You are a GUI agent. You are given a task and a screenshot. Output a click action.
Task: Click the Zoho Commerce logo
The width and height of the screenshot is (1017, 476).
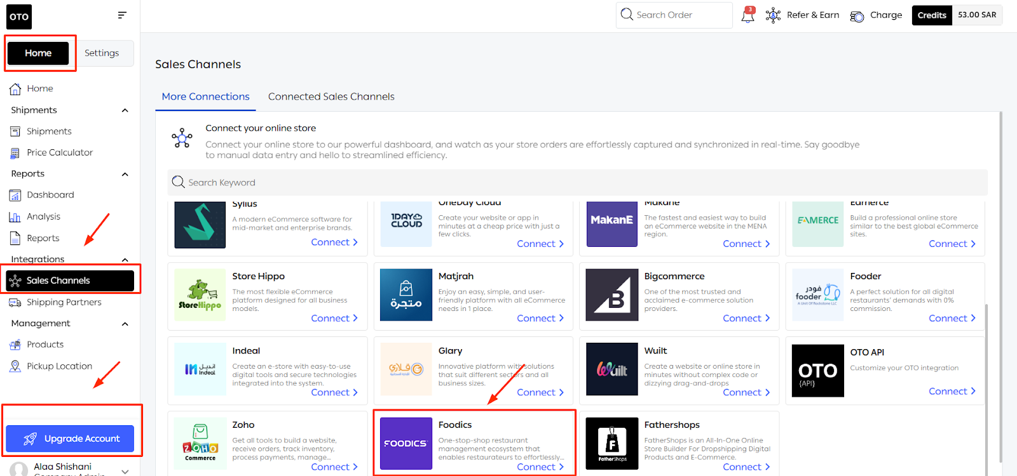point(200,443)
